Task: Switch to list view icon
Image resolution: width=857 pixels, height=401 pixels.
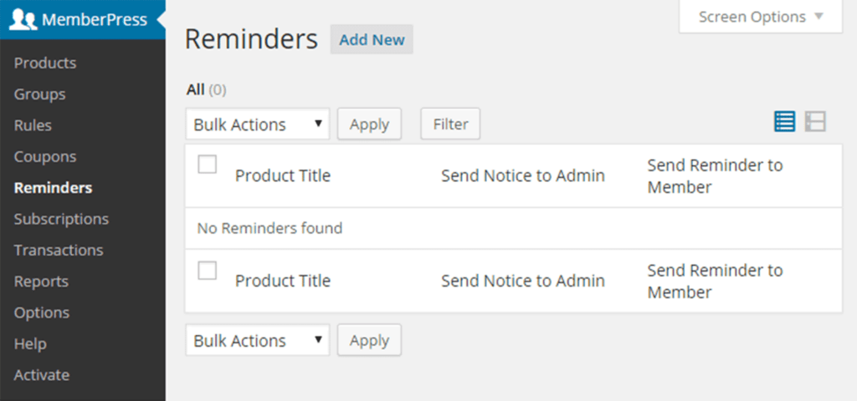Action: pos(784,122)
